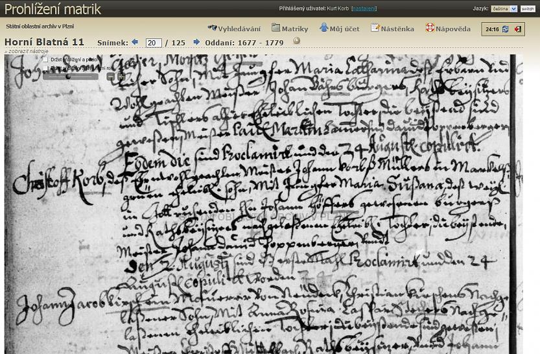Go to the previous snímek with left arrow
This screenshot has height=354, width=540.
coord(135,42)
